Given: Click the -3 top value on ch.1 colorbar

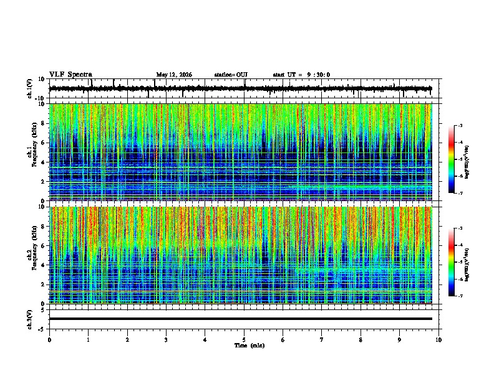Looking at the screenshot, I should tap(460, 125).
